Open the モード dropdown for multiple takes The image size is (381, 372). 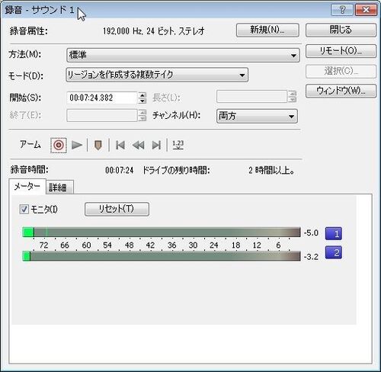157,75
